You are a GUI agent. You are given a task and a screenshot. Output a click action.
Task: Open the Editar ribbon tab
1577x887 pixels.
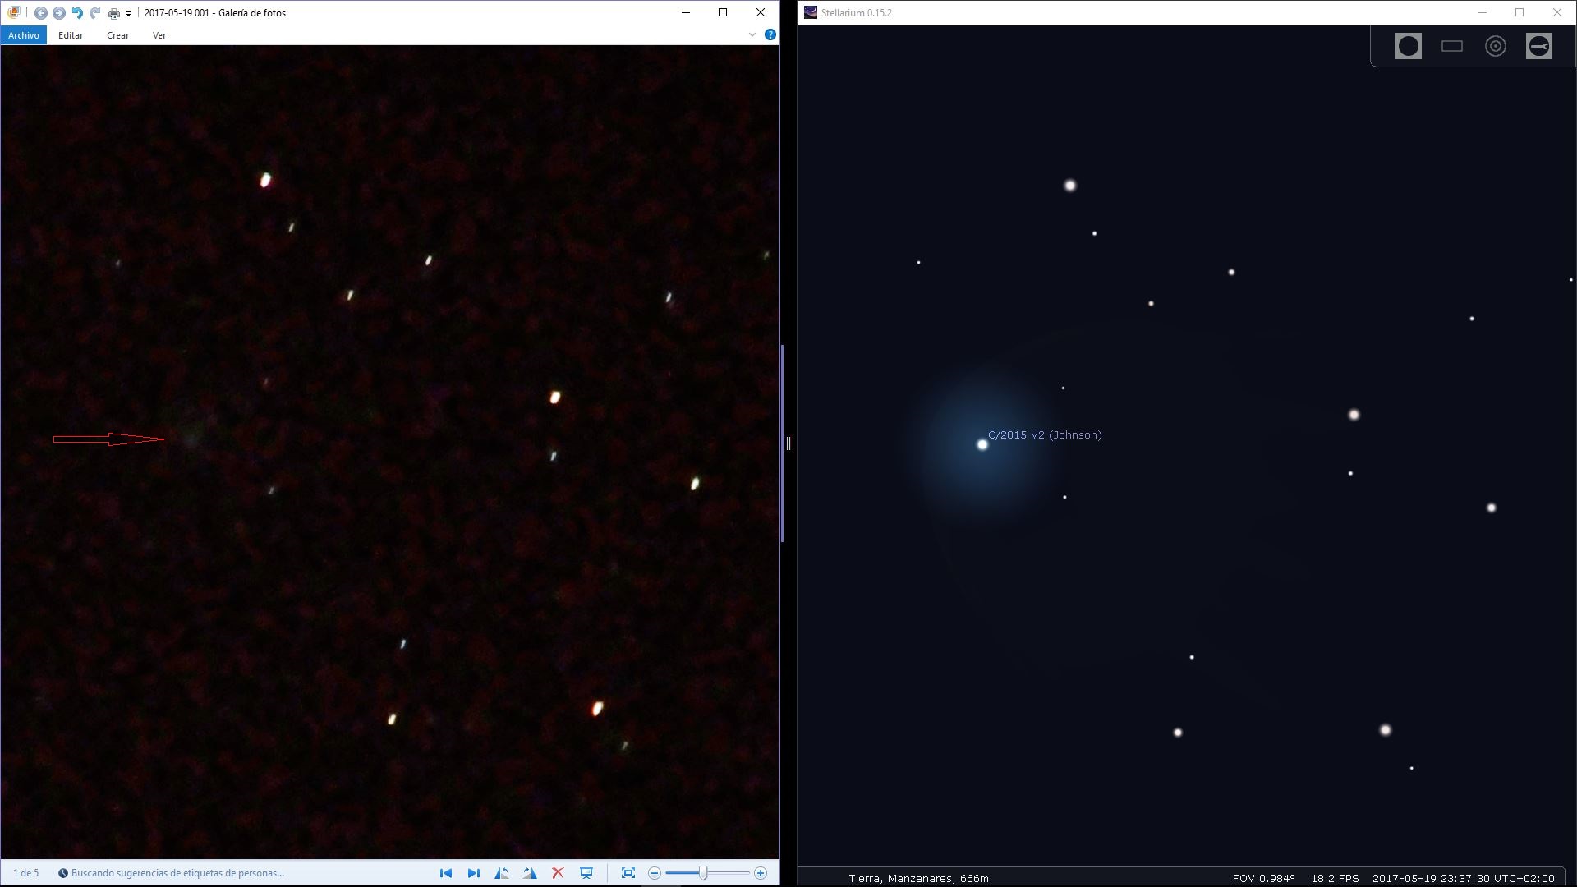pos(71,35)
